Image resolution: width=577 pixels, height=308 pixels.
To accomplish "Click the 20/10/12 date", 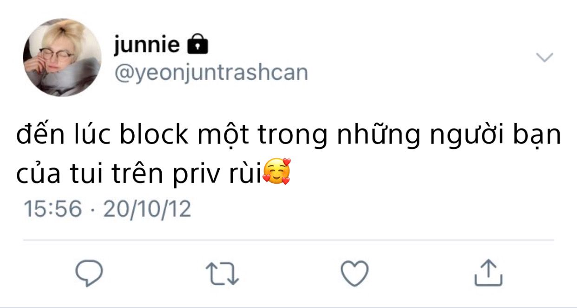I will click(x=147, y=209).
